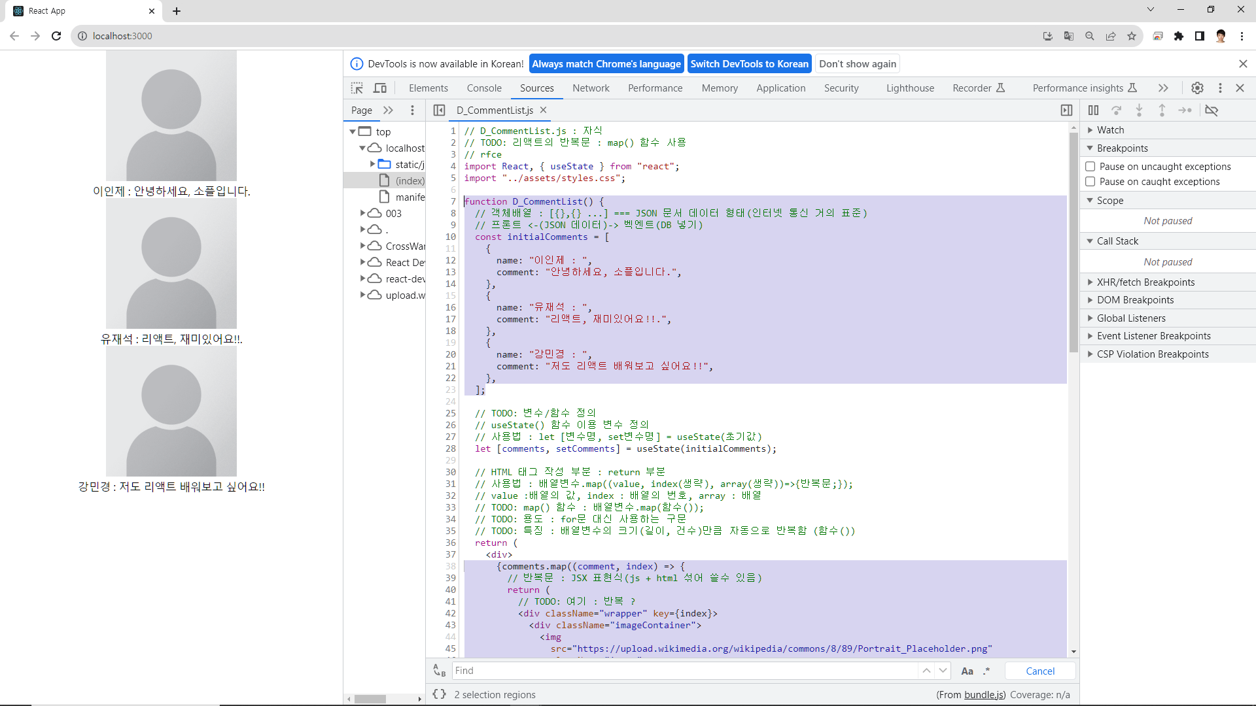1256x706 pixels.
Task: Expand the static/js folder
Action: coord(372,164)
